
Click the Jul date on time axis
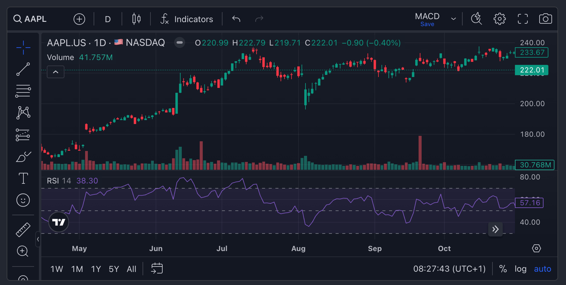[222, 249]
